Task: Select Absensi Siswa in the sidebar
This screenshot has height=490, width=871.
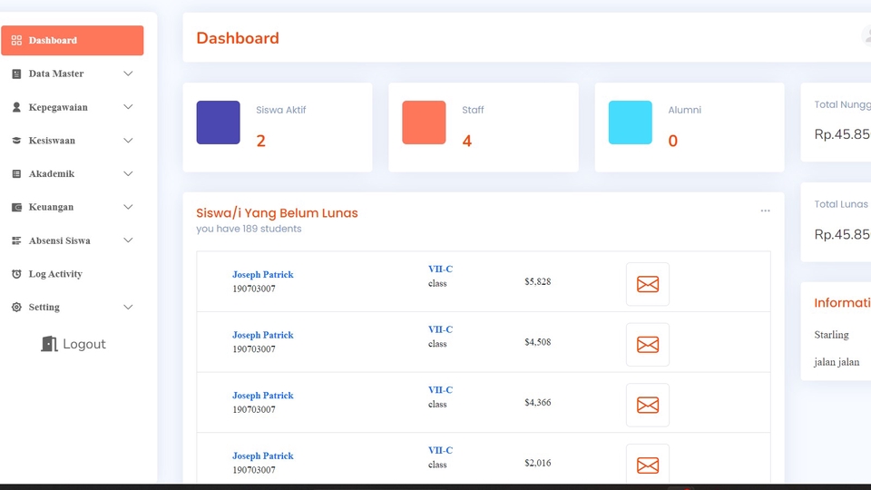Action: coord(59,240)
